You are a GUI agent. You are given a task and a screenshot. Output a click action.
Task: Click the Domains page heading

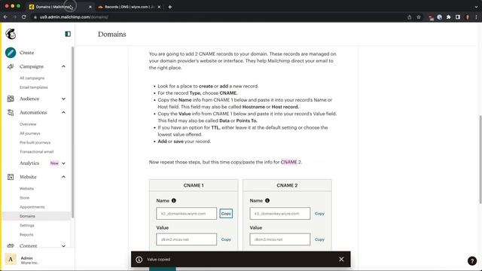pyautogui.click(x=112, y=34)
